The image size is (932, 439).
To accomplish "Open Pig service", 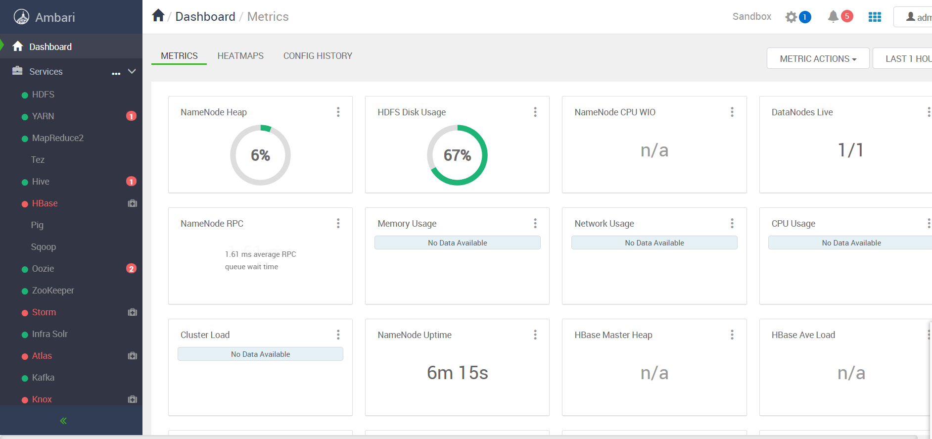I will click(37, 225).
